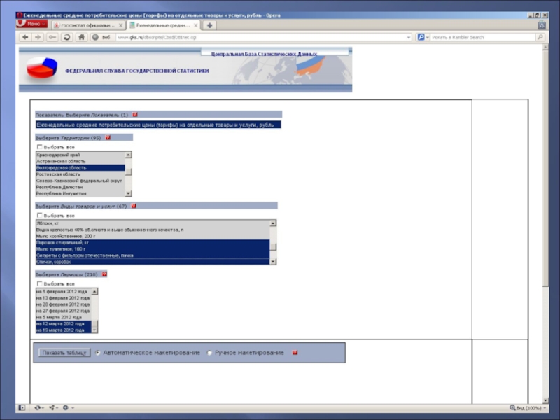Select 'Спички, коробок' item
Image resolution: width=560 pixels, height=420 pixels.
click(153, 262)
